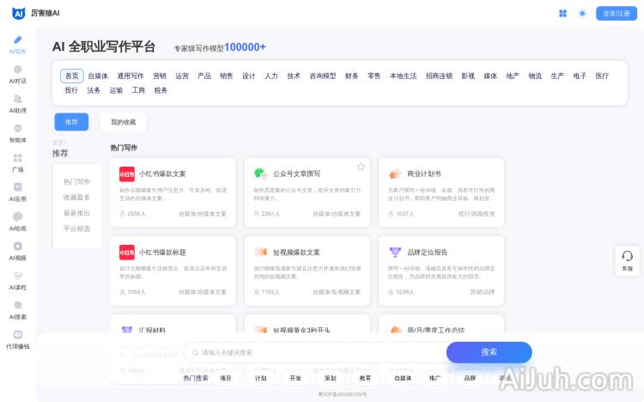Open the apps grid icon at top right
Image resolution: width=644 pixels, height=402 pixels.
(x=562, y=14)
